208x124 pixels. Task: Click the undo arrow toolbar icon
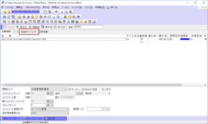(56, 12)
